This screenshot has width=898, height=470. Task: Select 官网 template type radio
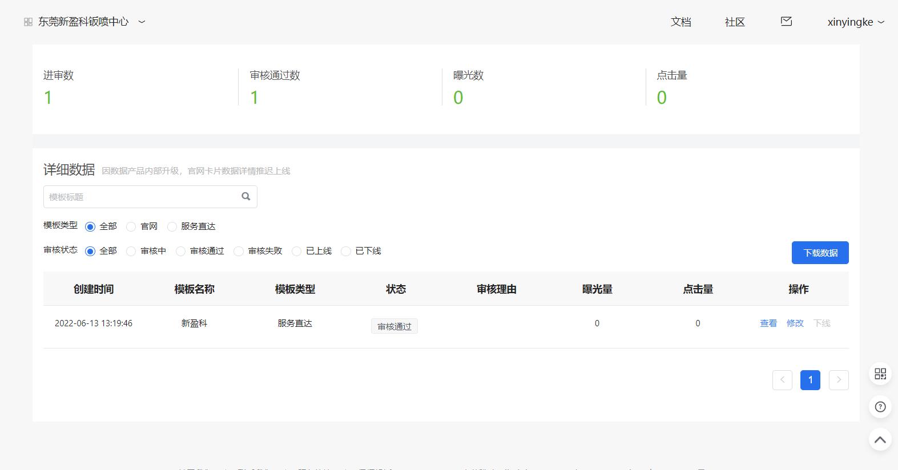(x=131, y=227)
